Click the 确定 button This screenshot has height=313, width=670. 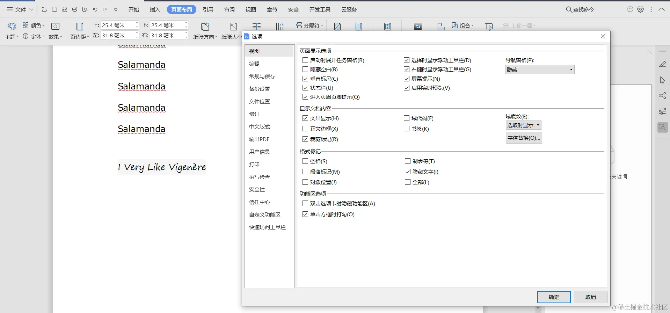click(x=554, y=297)
